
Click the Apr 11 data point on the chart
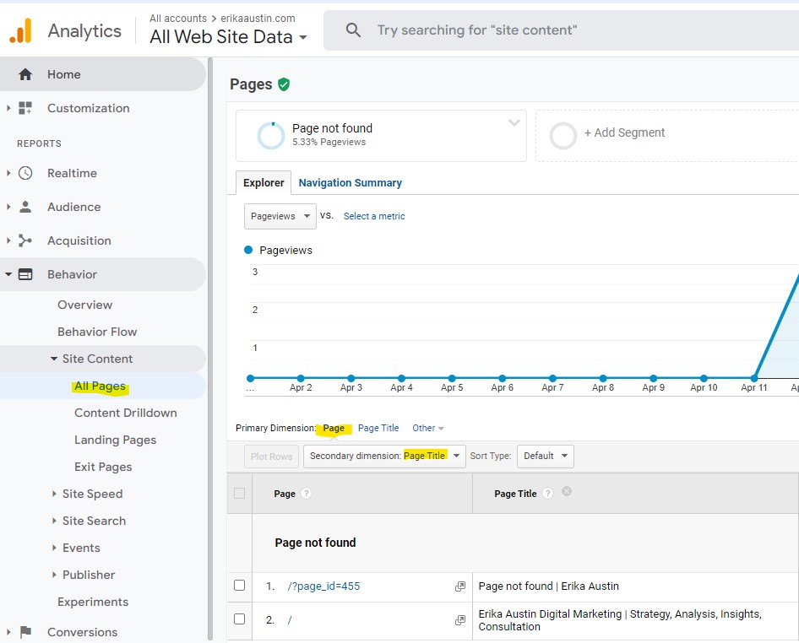pyautogui.click(x=754, y=378)
